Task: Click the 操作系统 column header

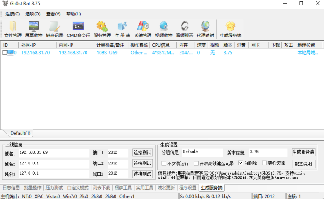Action: click(x=139, y=45)
